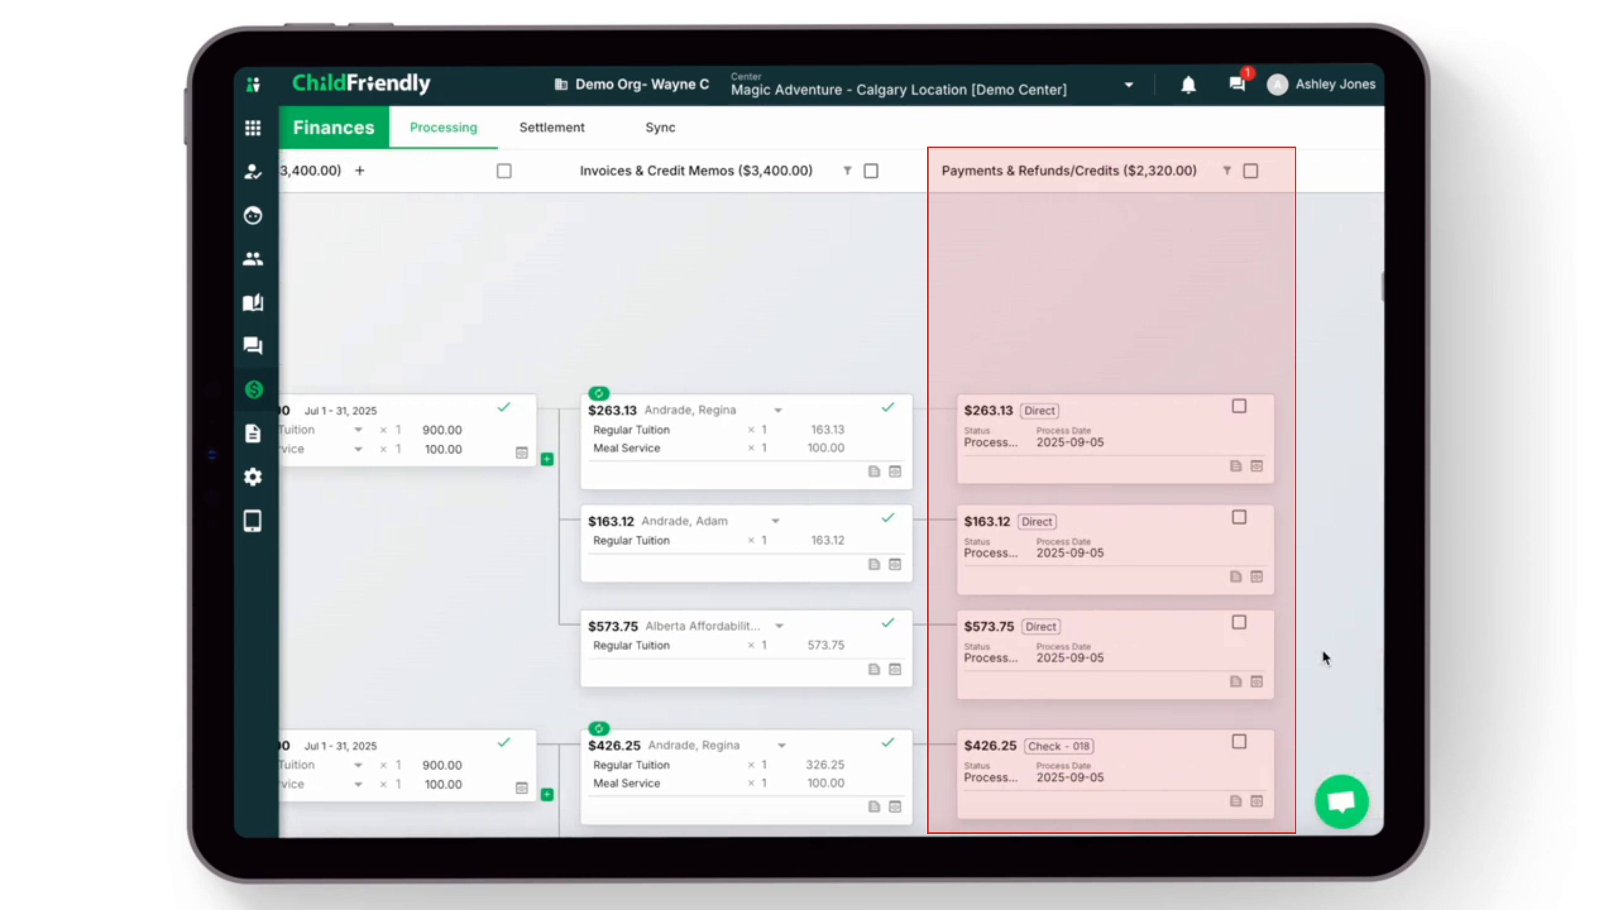Open Tuition dropdown in second 900.00 row
This screenshot has height=910, width=1618.
(x=358, y=766)
